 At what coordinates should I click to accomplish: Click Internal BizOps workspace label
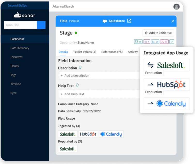[x=17, y=5]
